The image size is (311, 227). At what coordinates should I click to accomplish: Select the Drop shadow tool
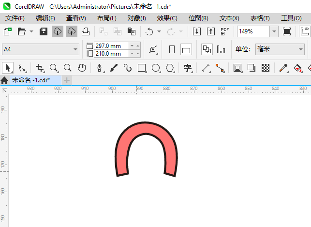point(252,68)
